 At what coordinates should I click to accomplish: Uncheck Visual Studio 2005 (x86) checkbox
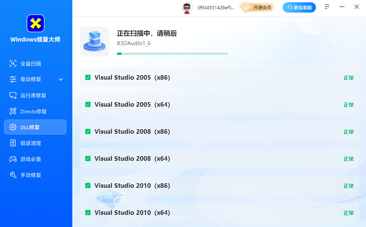(88, 77)
